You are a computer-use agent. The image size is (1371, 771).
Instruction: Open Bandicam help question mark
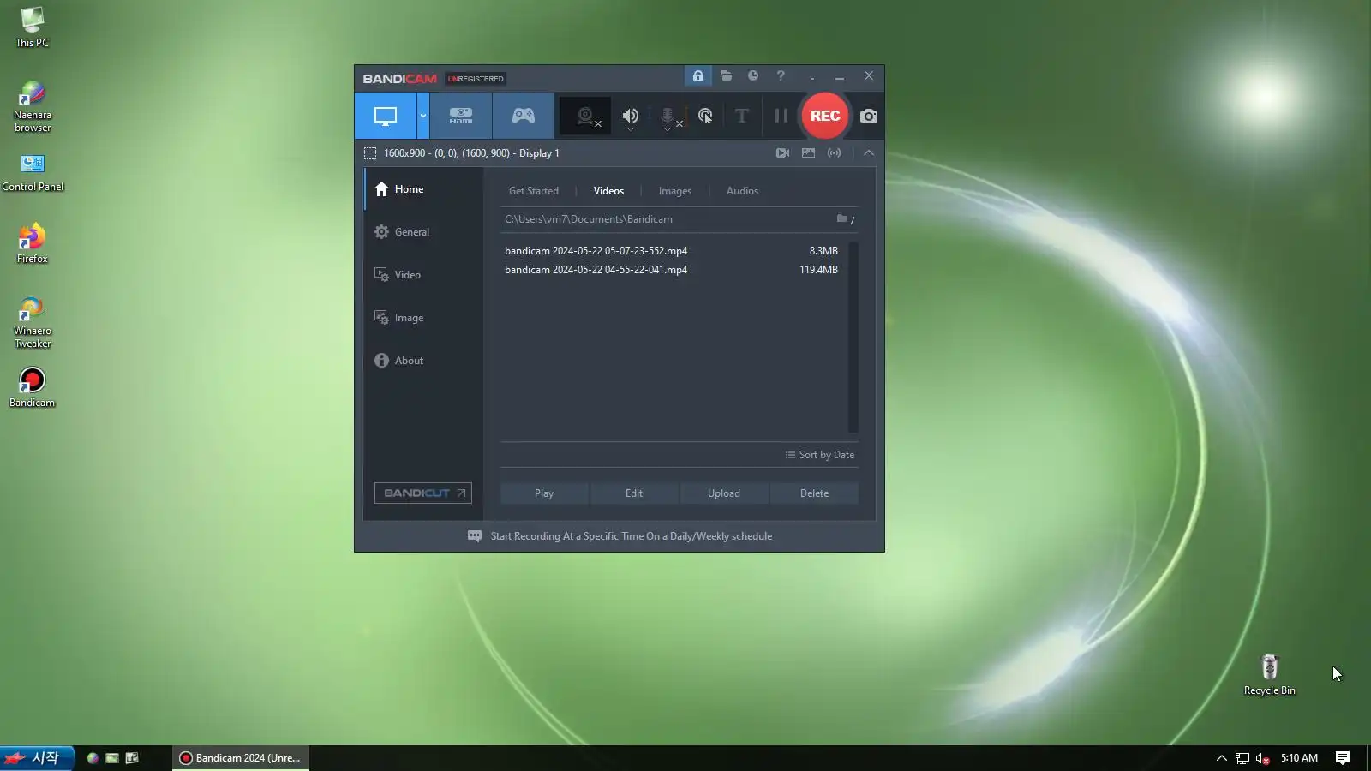pyautogui.click(x=781, y=75)
